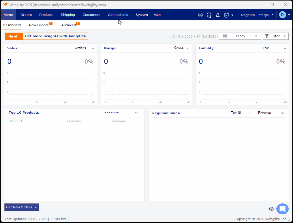The width and height of the screenshot is (293, 223).
Task: Click the alarm clock scheduler icon
Action: pyautogui.click(x=226, y=15)
